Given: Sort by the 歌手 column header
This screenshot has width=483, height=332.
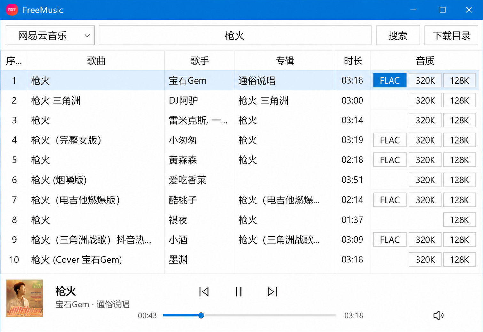Looking at the screenshot, I should tap(200, 61).
